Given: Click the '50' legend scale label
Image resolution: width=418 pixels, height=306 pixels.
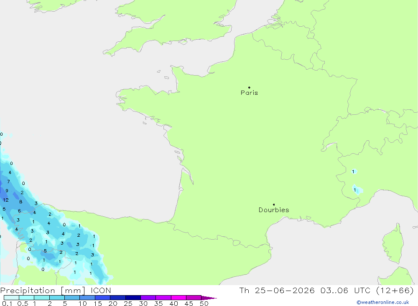Looking at the screenshot, I should (204, 303).
